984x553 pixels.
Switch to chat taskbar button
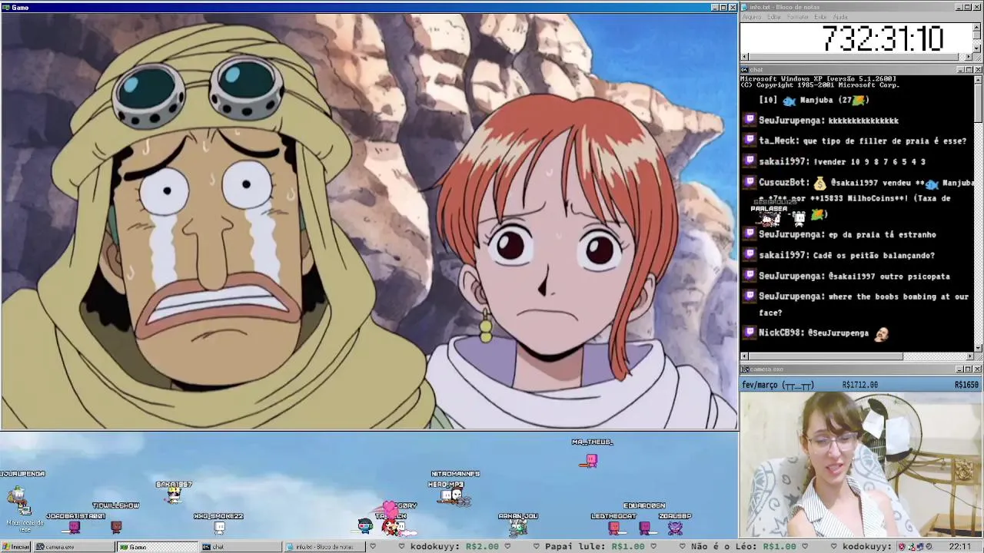(241, 547)
